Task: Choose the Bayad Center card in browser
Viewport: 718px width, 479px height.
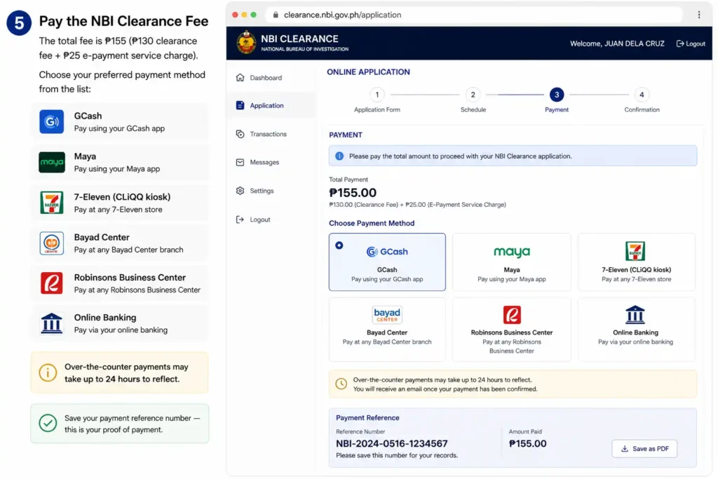Action: [x=387, y=329]
